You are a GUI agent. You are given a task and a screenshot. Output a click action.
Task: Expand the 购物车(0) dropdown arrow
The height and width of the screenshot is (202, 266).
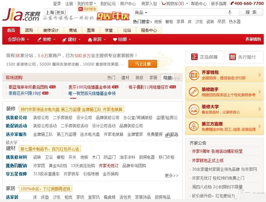coord(187,4)
